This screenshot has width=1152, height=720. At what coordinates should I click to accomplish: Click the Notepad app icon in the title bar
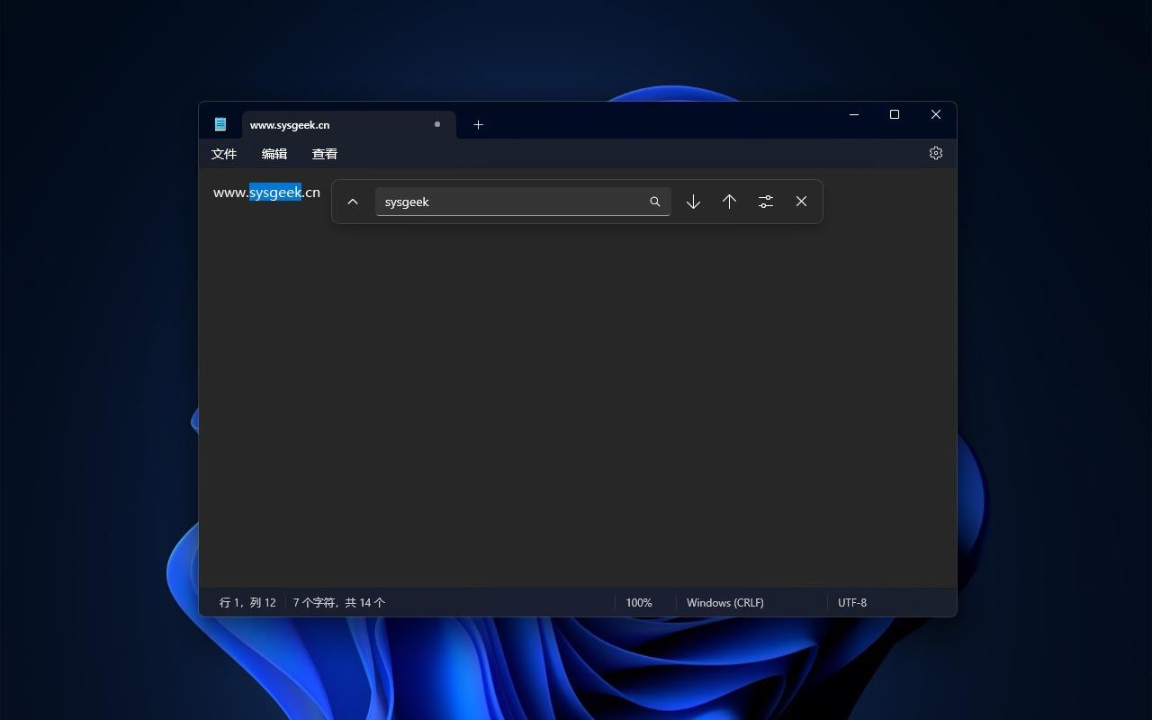(220, 124)
